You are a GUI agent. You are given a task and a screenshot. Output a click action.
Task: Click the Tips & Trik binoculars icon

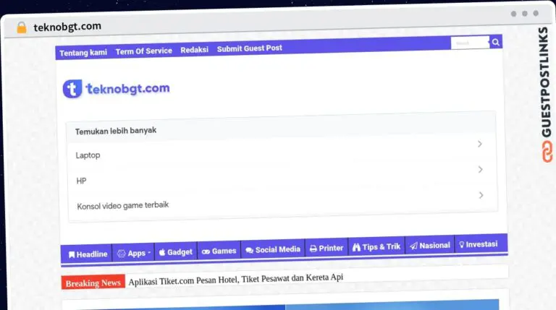pyautogui.click(x=356, y=247)
